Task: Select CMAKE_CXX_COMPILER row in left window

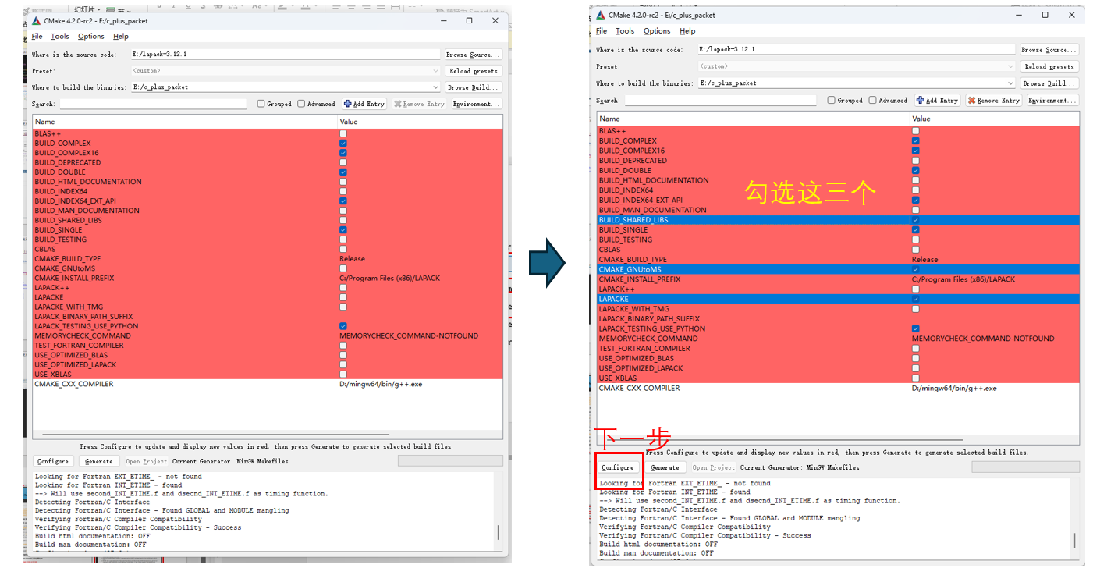Action: coord(268,384)
